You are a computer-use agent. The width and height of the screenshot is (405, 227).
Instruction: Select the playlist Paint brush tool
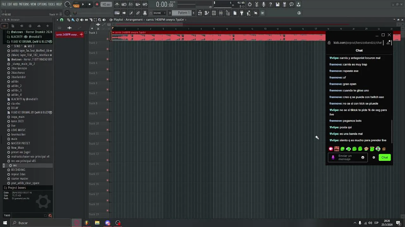pyautogui.click(x=73, y=20)
